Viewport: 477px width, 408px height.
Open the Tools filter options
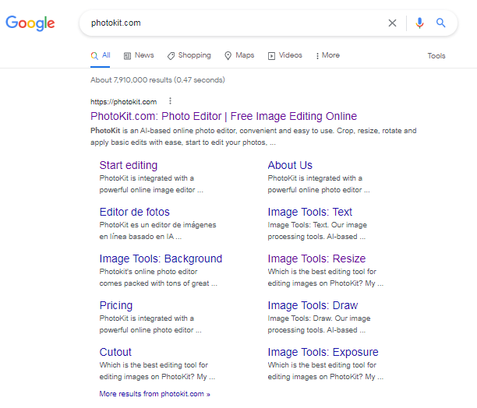(x=436, y=56)
